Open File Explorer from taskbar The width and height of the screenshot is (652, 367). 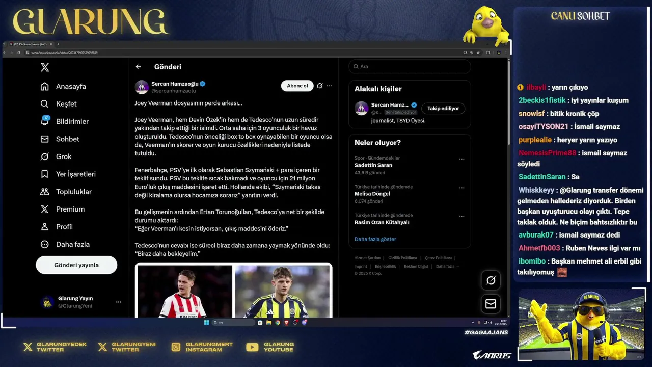point(269,322)
